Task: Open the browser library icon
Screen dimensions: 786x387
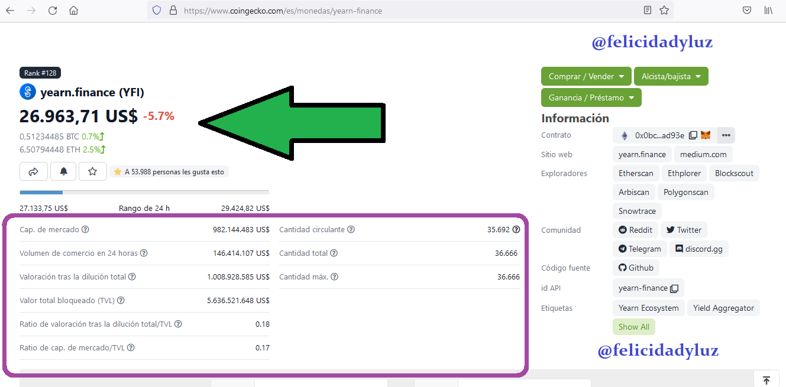Action: point(768,10)
